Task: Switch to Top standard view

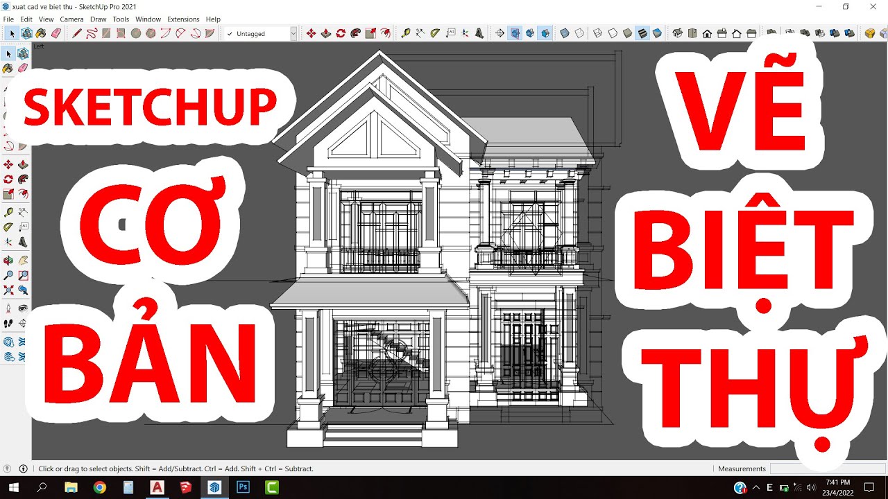Action: (x=692, y=33)
